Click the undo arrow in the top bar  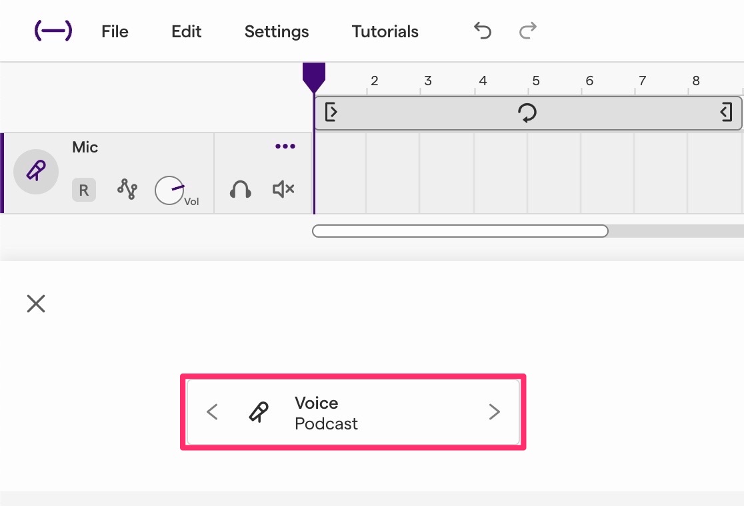tap(482, 31)
